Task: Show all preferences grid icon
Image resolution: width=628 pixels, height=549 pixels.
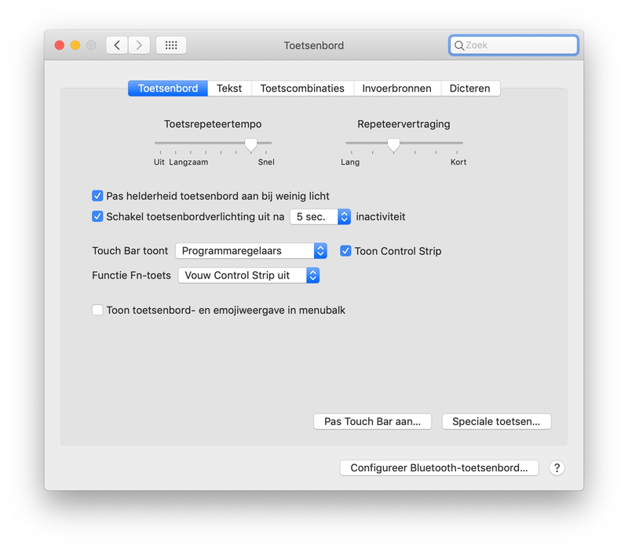Action: point(171,45)
